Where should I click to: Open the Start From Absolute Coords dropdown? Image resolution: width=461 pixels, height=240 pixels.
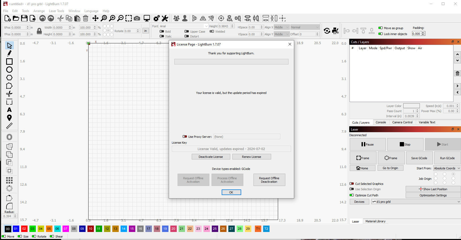pyautogui.click(x=447, y=168)
